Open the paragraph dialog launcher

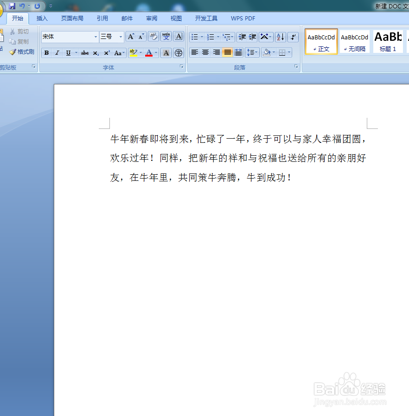tap(296, 66)
